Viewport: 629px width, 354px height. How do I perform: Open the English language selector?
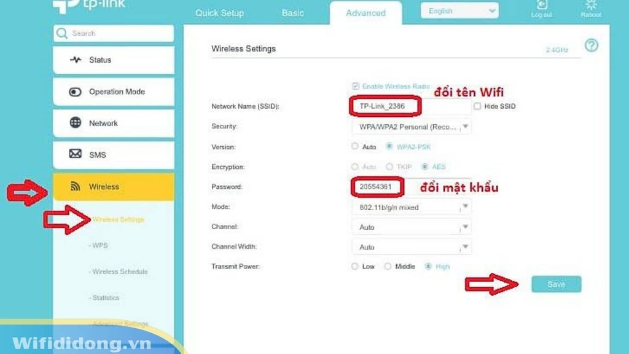coord(459,10)
